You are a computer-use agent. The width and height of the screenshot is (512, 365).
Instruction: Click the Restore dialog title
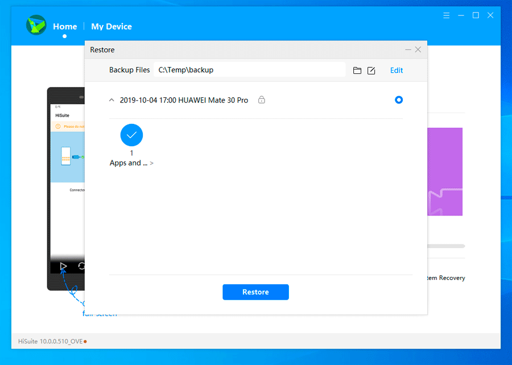pos(102,50)
